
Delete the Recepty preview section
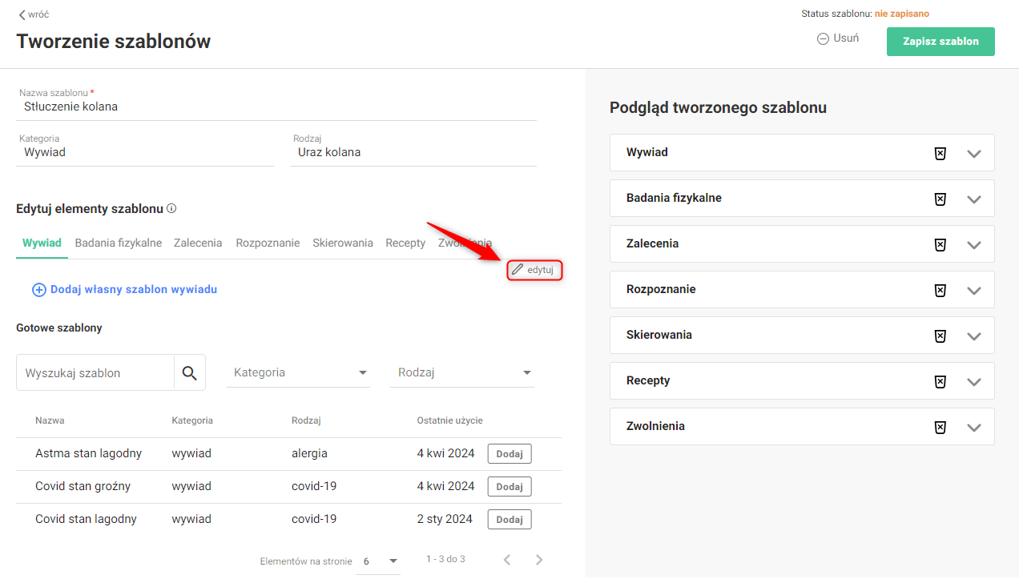coord(940,382)
